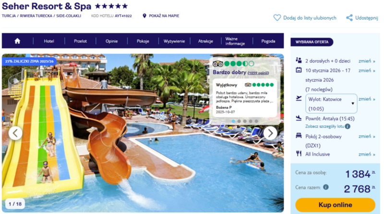Screen dimensions: 384x214
Task: Show next photo with right arrow
Action: click(x=270, y=133)
